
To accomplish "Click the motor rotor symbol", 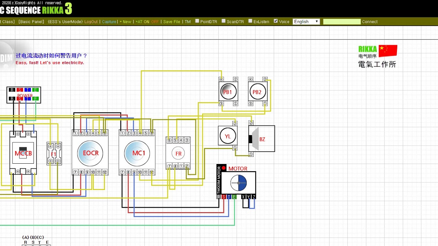I will (x=238, y=183).
